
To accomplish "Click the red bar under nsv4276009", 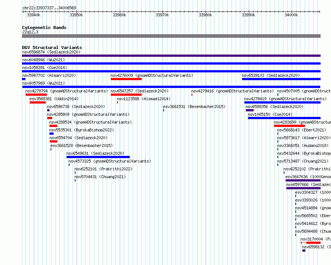I will click(x=126, y=79).
